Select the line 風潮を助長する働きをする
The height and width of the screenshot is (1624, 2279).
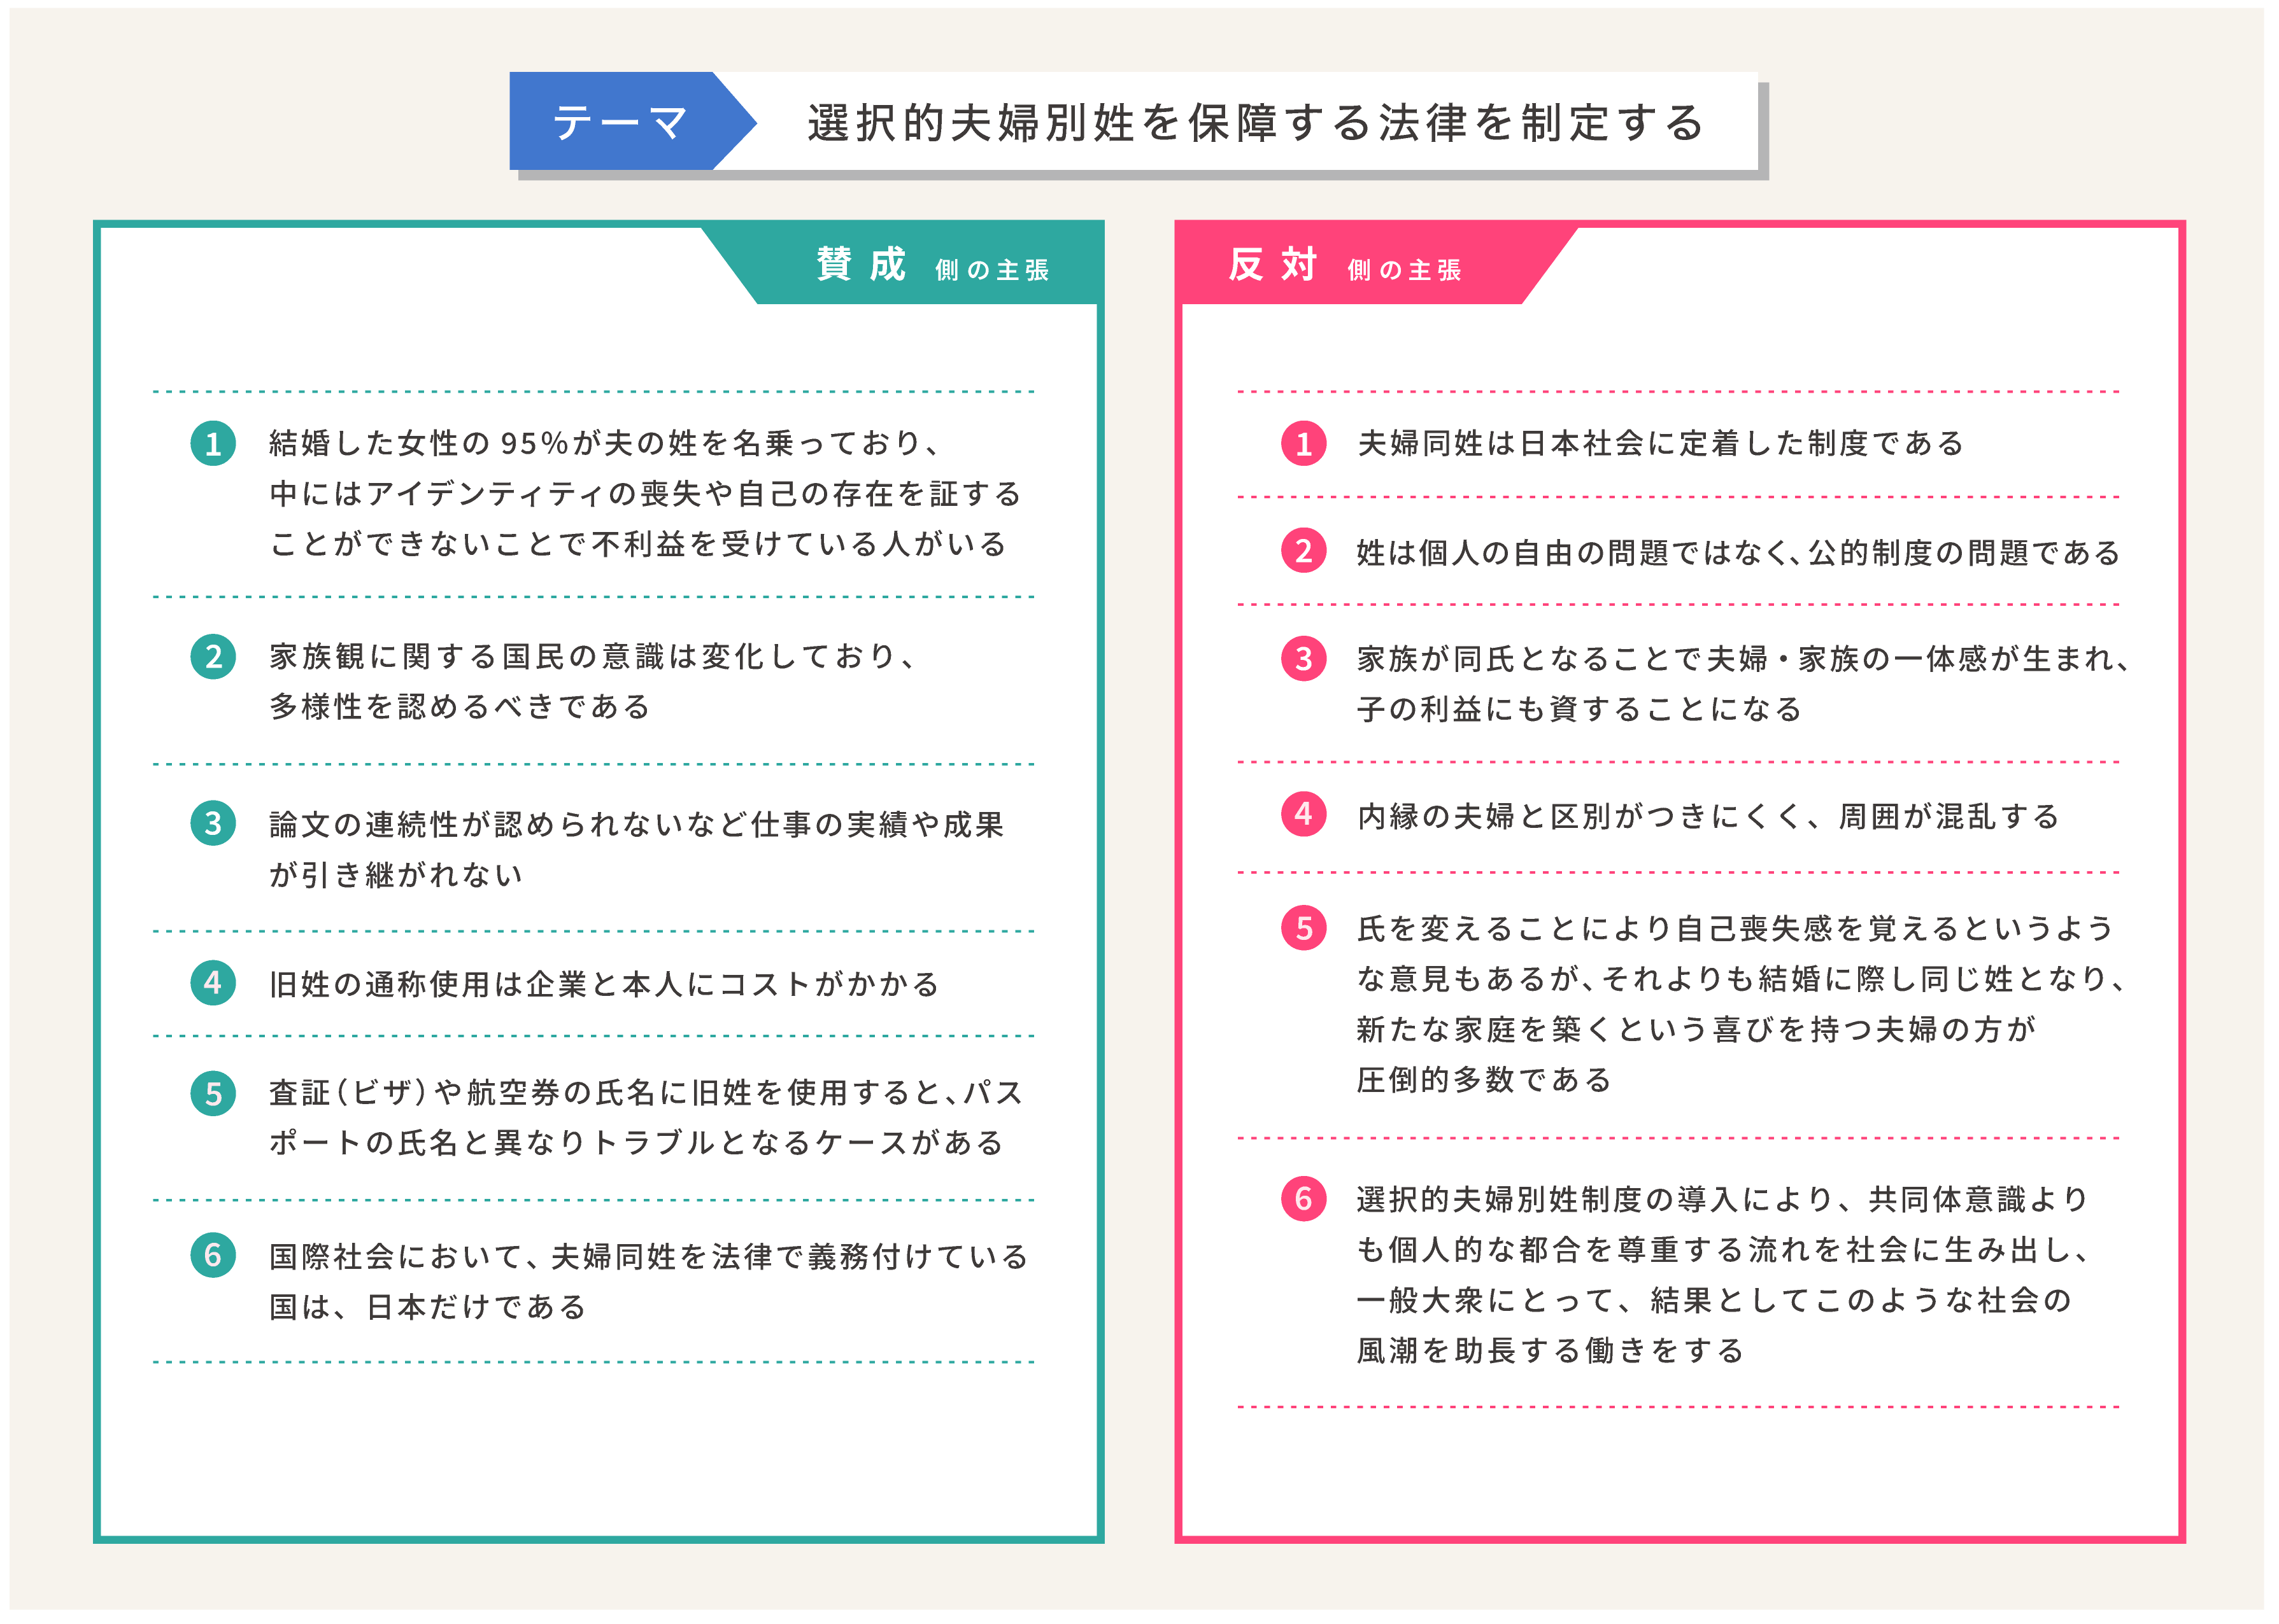point(1551,1352)
